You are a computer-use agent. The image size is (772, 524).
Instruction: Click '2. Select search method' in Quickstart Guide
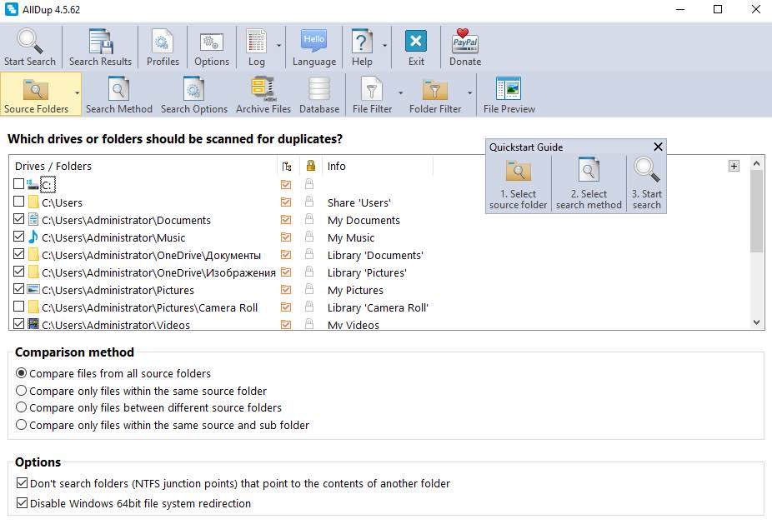(589, 184)
